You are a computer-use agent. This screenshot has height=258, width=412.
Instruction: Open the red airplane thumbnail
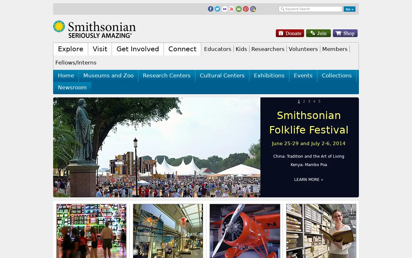coord(245,231)
